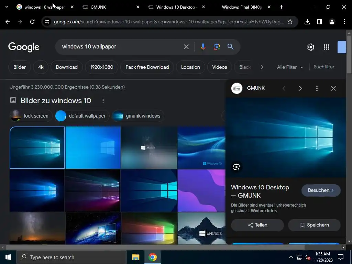Start voice search with the microphone icon
The image size is (352, 264).
tap(203, 47)
